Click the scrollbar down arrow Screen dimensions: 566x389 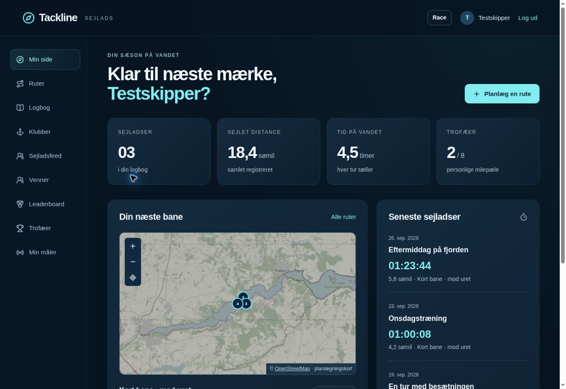point(563,385)
